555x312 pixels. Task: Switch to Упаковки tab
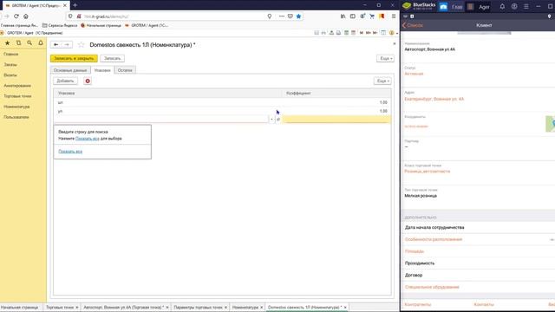[x=102, y=70]
